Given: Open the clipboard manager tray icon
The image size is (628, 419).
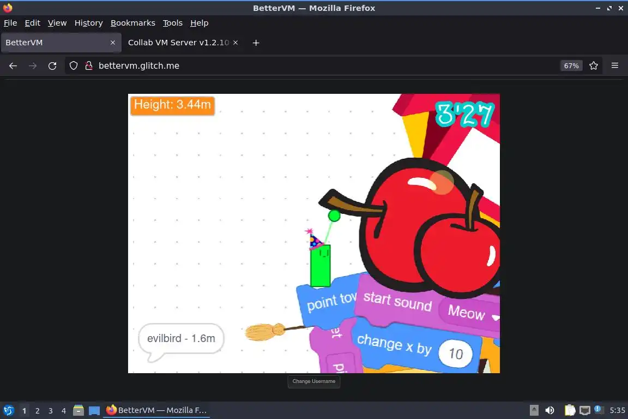Looking at the screenshot, I should (x=570, y=410).
